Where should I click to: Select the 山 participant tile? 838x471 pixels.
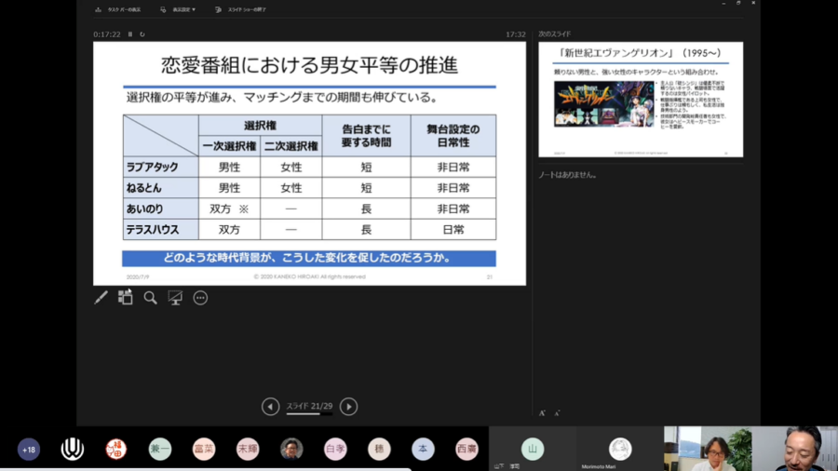[533, 449]
